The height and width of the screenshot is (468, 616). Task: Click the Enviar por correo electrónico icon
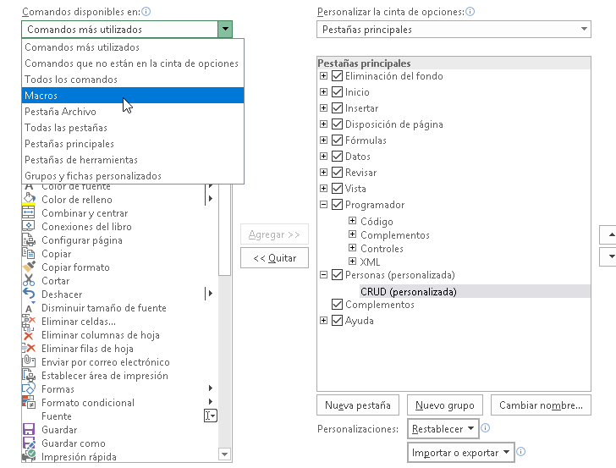click(29, 361)
